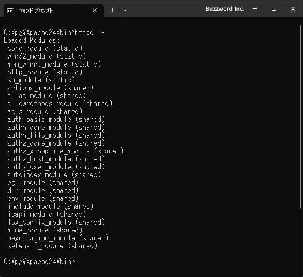This screenshot has width=303, height=277.
Task: Click the httpd -M command text
Action: click(89, 32)
